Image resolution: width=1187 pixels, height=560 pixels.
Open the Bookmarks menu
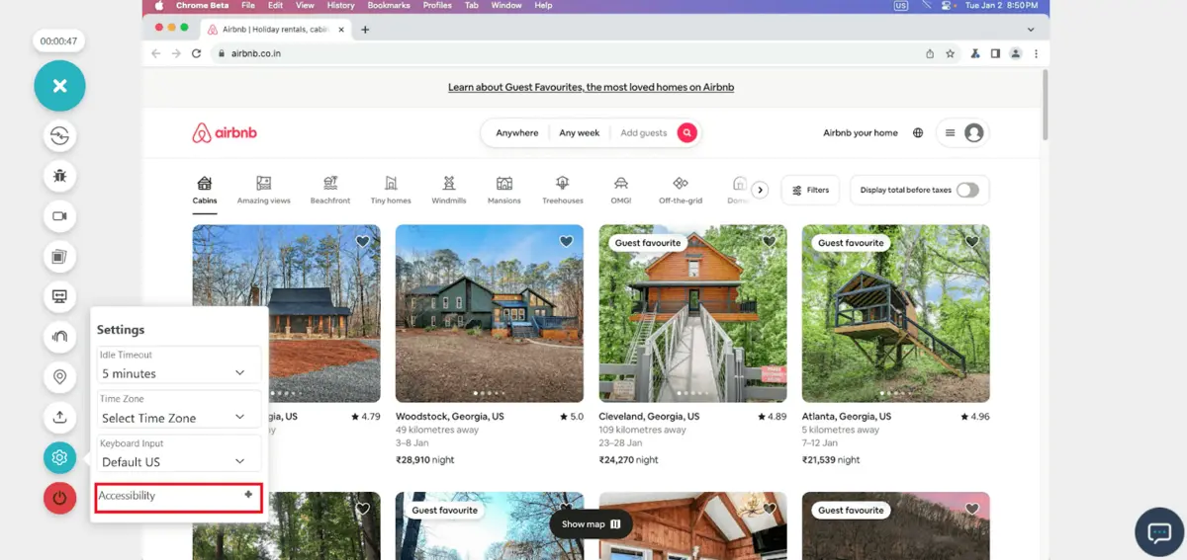388,5
